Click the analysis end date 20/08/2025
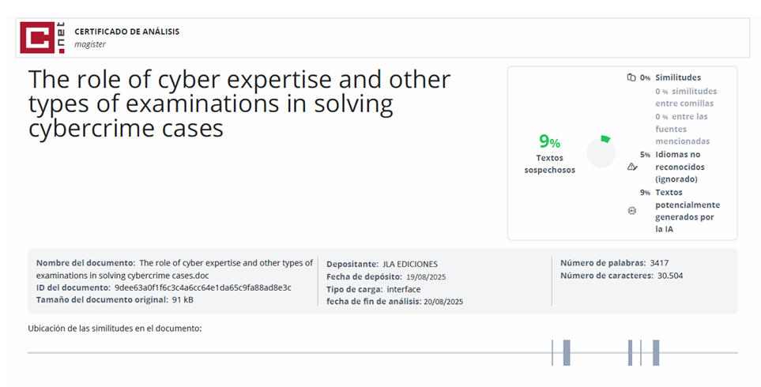The height and width of the screenshot is (387, 761). pos(443,302)
